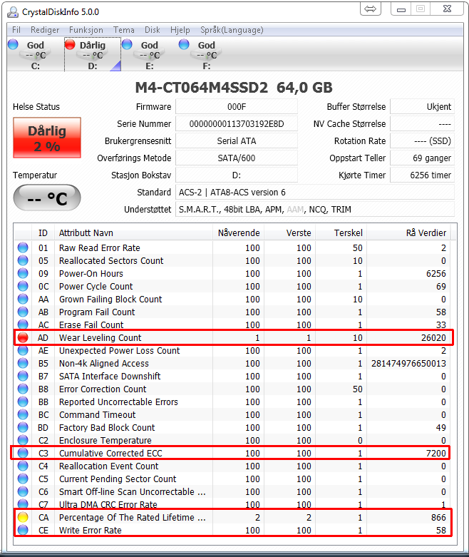This screenshot has height=557, width=469.
Task: Click the Serie Nummer field value
Action: (x=237, y=124)
